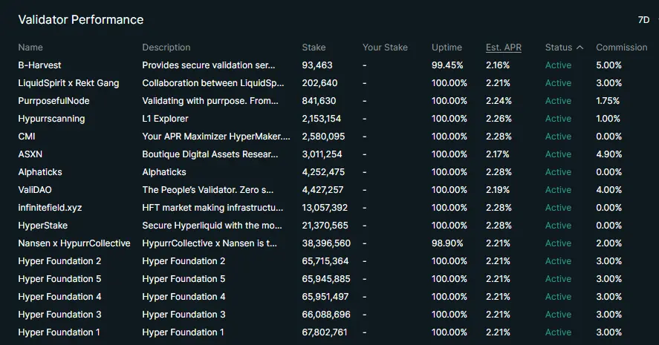Click 'Secure Hyperliquid with the mo...' description

click(212, 226)
